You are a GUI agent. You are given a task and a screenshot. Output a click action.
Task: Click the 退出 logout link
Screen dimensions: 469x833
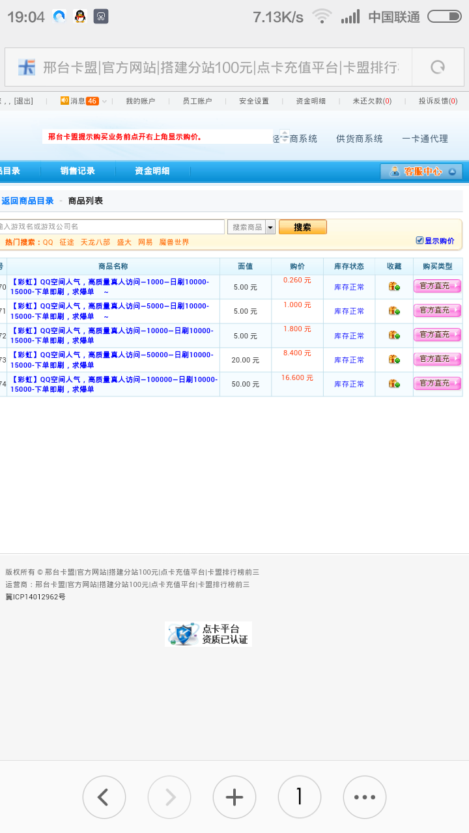coord(23,101)
